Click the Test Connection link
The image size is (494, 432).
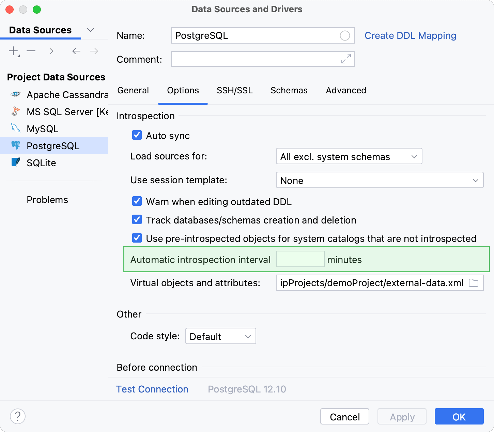coord(152,389)
